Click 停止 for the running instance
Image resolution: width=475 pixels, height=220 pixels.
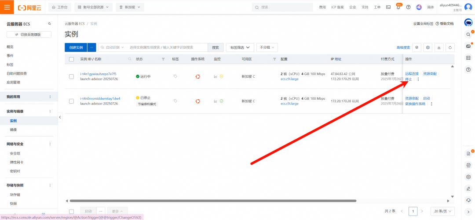408,79
